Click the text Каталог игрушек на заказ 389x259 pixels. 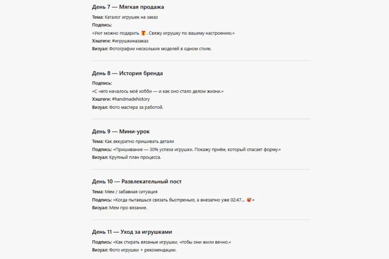point(134,17)
